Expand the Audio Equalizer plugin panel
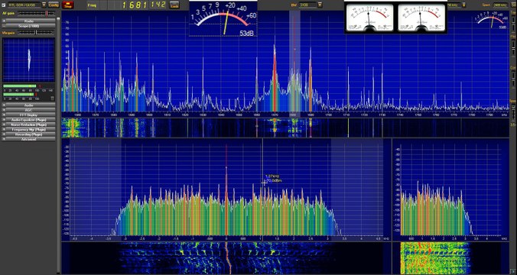 [29, 120]
